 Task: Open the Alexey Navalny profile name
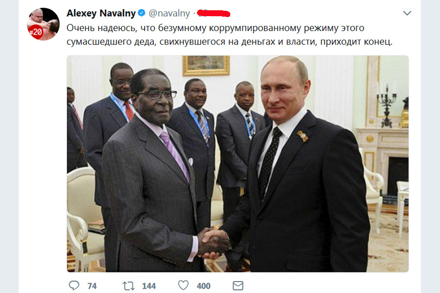(101, 13)
